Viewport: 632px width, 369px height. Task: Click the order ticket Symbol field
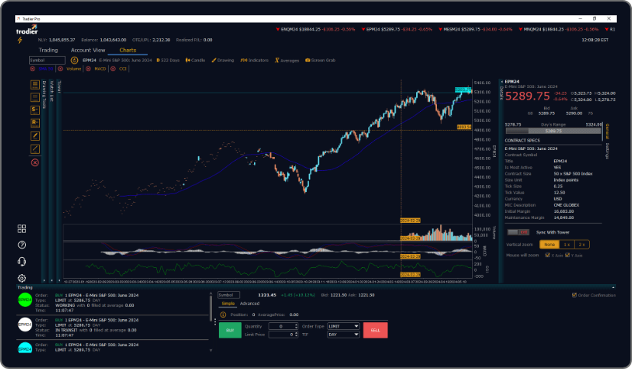pos(229,296)
